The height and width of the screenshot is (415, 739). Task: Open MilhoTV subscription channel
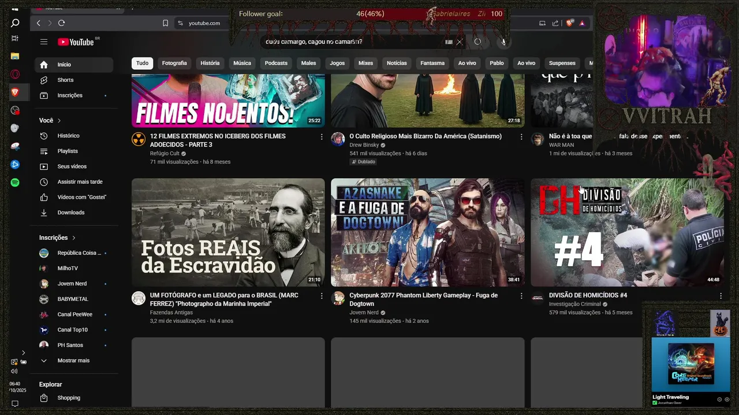coord(74,268)
